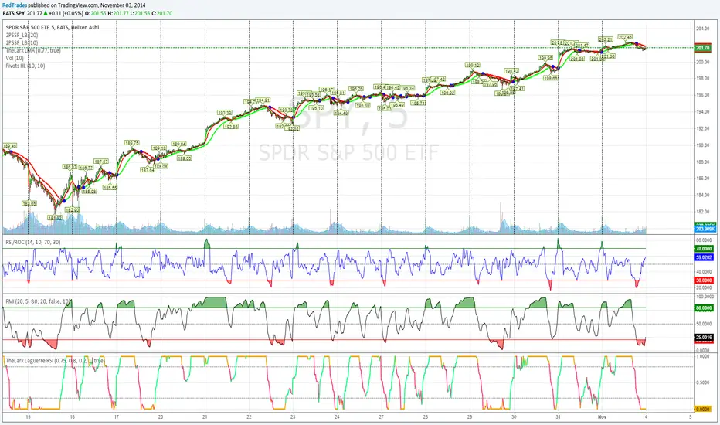Click the 189.46 pivot high label
The width and height of the screenshot is (720, 425).
[9, 146]
